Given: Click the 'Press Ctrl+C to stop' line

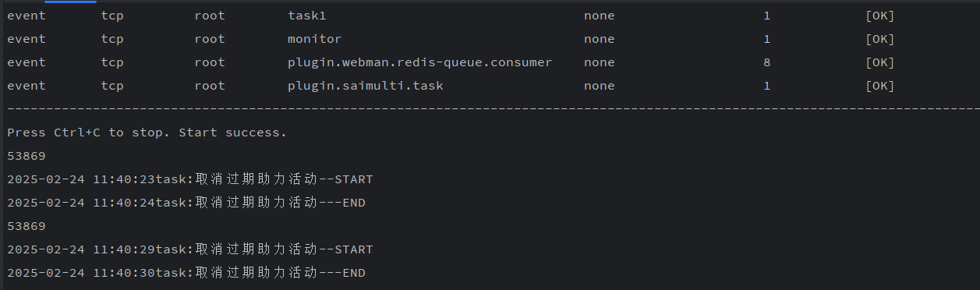Looking at the screenshot, I should coord(147,133).
